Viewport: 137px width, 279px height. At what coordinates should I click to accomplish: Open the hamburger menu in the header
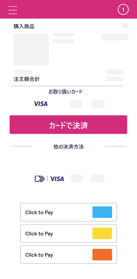pos(13,10)
